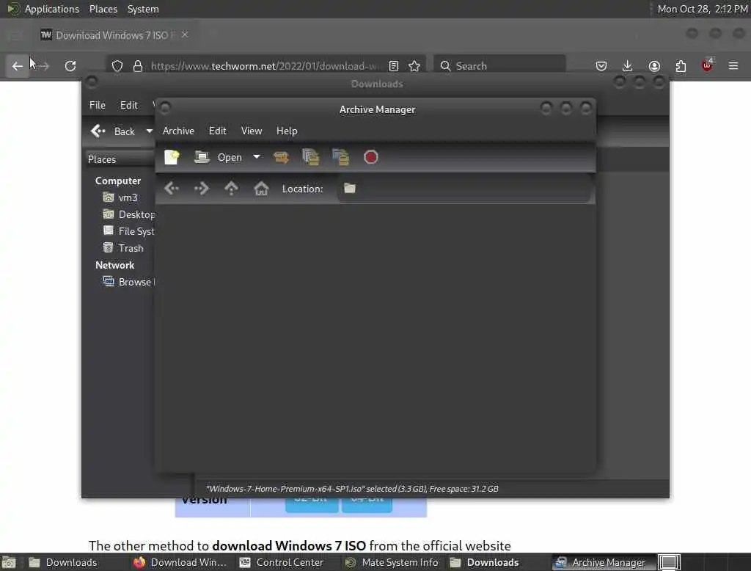Image resolution: width=751 pixels, height=571 pixels.
Task: Click the Extract files toolbar icon
Action: click(x=281, y=157)
